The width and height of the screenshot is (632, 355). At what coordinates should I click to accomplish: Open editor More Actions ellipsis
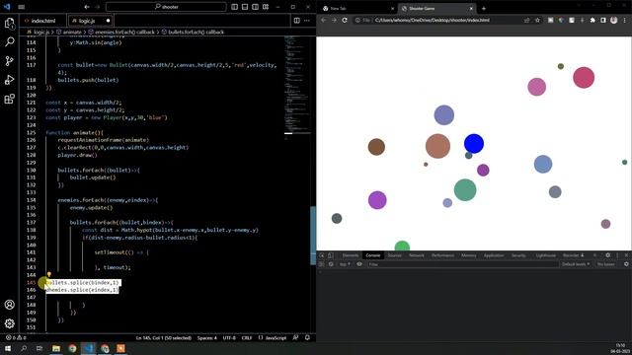tap(307, 21)
